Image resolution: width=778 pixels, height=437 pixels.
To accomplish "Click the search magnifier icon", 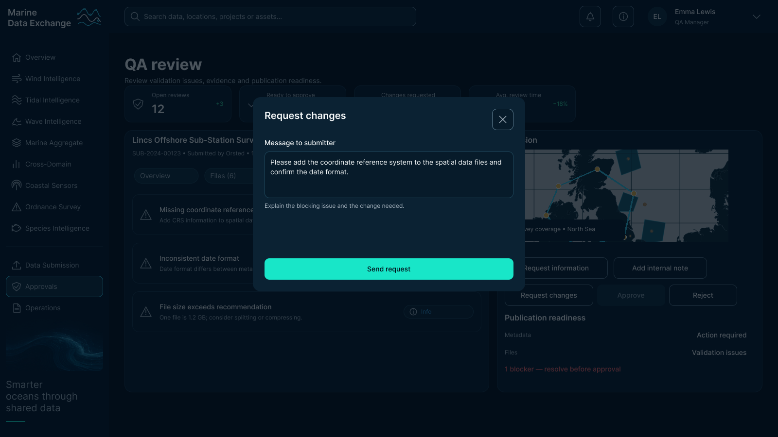I will coord(135,17).
